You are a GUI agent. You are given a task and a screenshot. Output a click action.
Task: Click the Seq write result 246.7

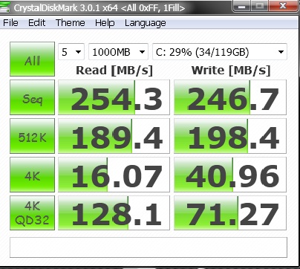click(x=230, y=97)
